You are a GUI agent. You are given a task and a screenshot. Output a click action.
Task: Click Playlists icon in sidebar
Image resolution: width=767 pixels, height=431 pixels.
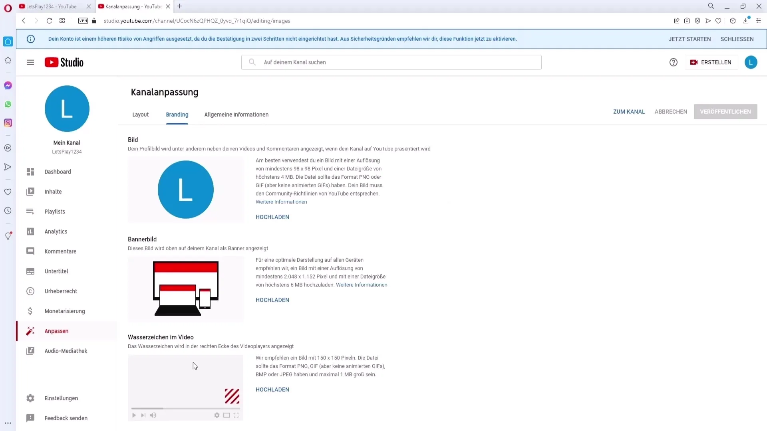tap(30, 211)
